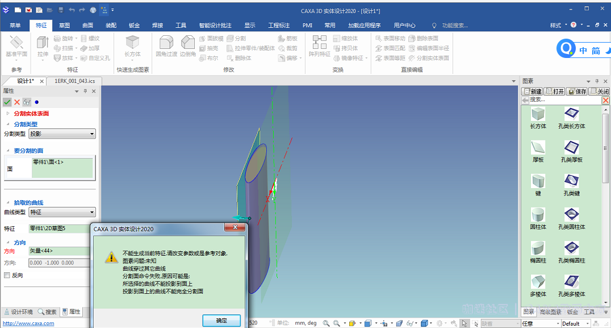Image resolution: width=611 pixels, height=328 pixels.
Task: Select the 面拔模 draft tool
Action: pyautogui.click(x=211, y=38)
